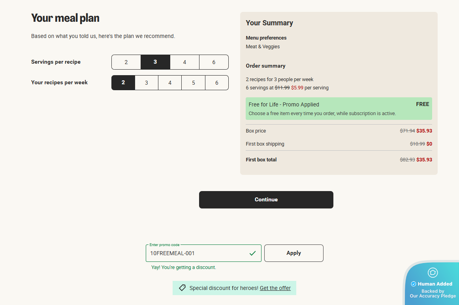Set recipes per week to 5
The height and width of the screenshot is (305, 459).
click(194, 83)
